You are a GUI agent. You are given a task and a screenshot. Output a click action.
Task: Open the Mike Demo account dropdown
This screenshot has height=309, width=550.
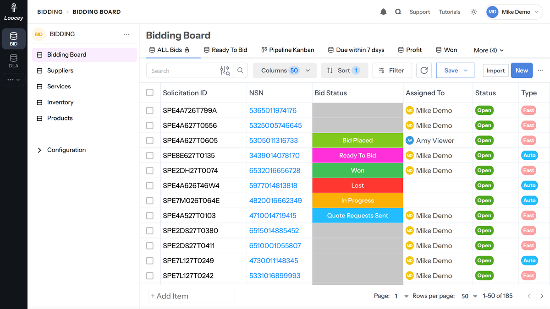point(514,12)
